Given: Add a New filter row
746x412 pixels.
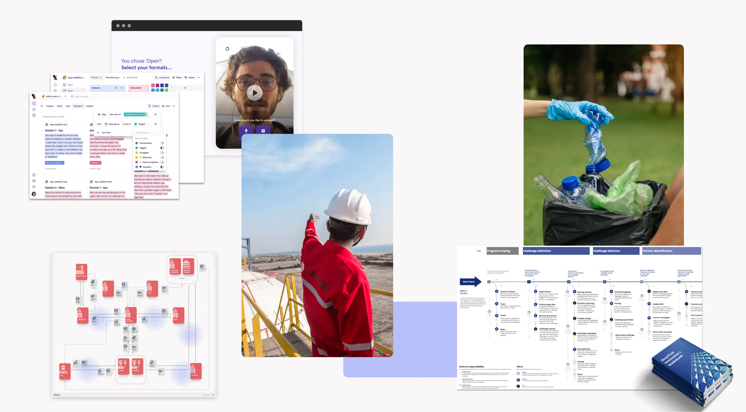Looking at the screenshot, I should [104, 133].
